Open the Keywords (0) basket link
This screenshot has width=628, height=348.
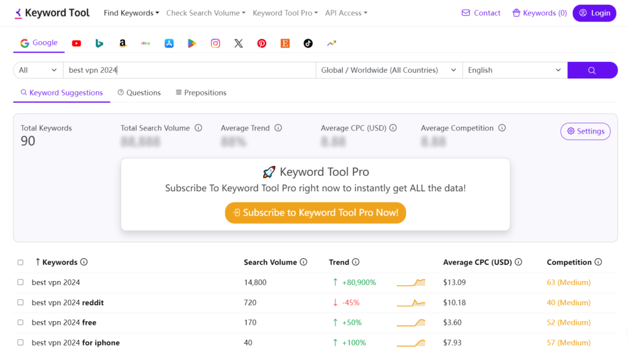540,13
